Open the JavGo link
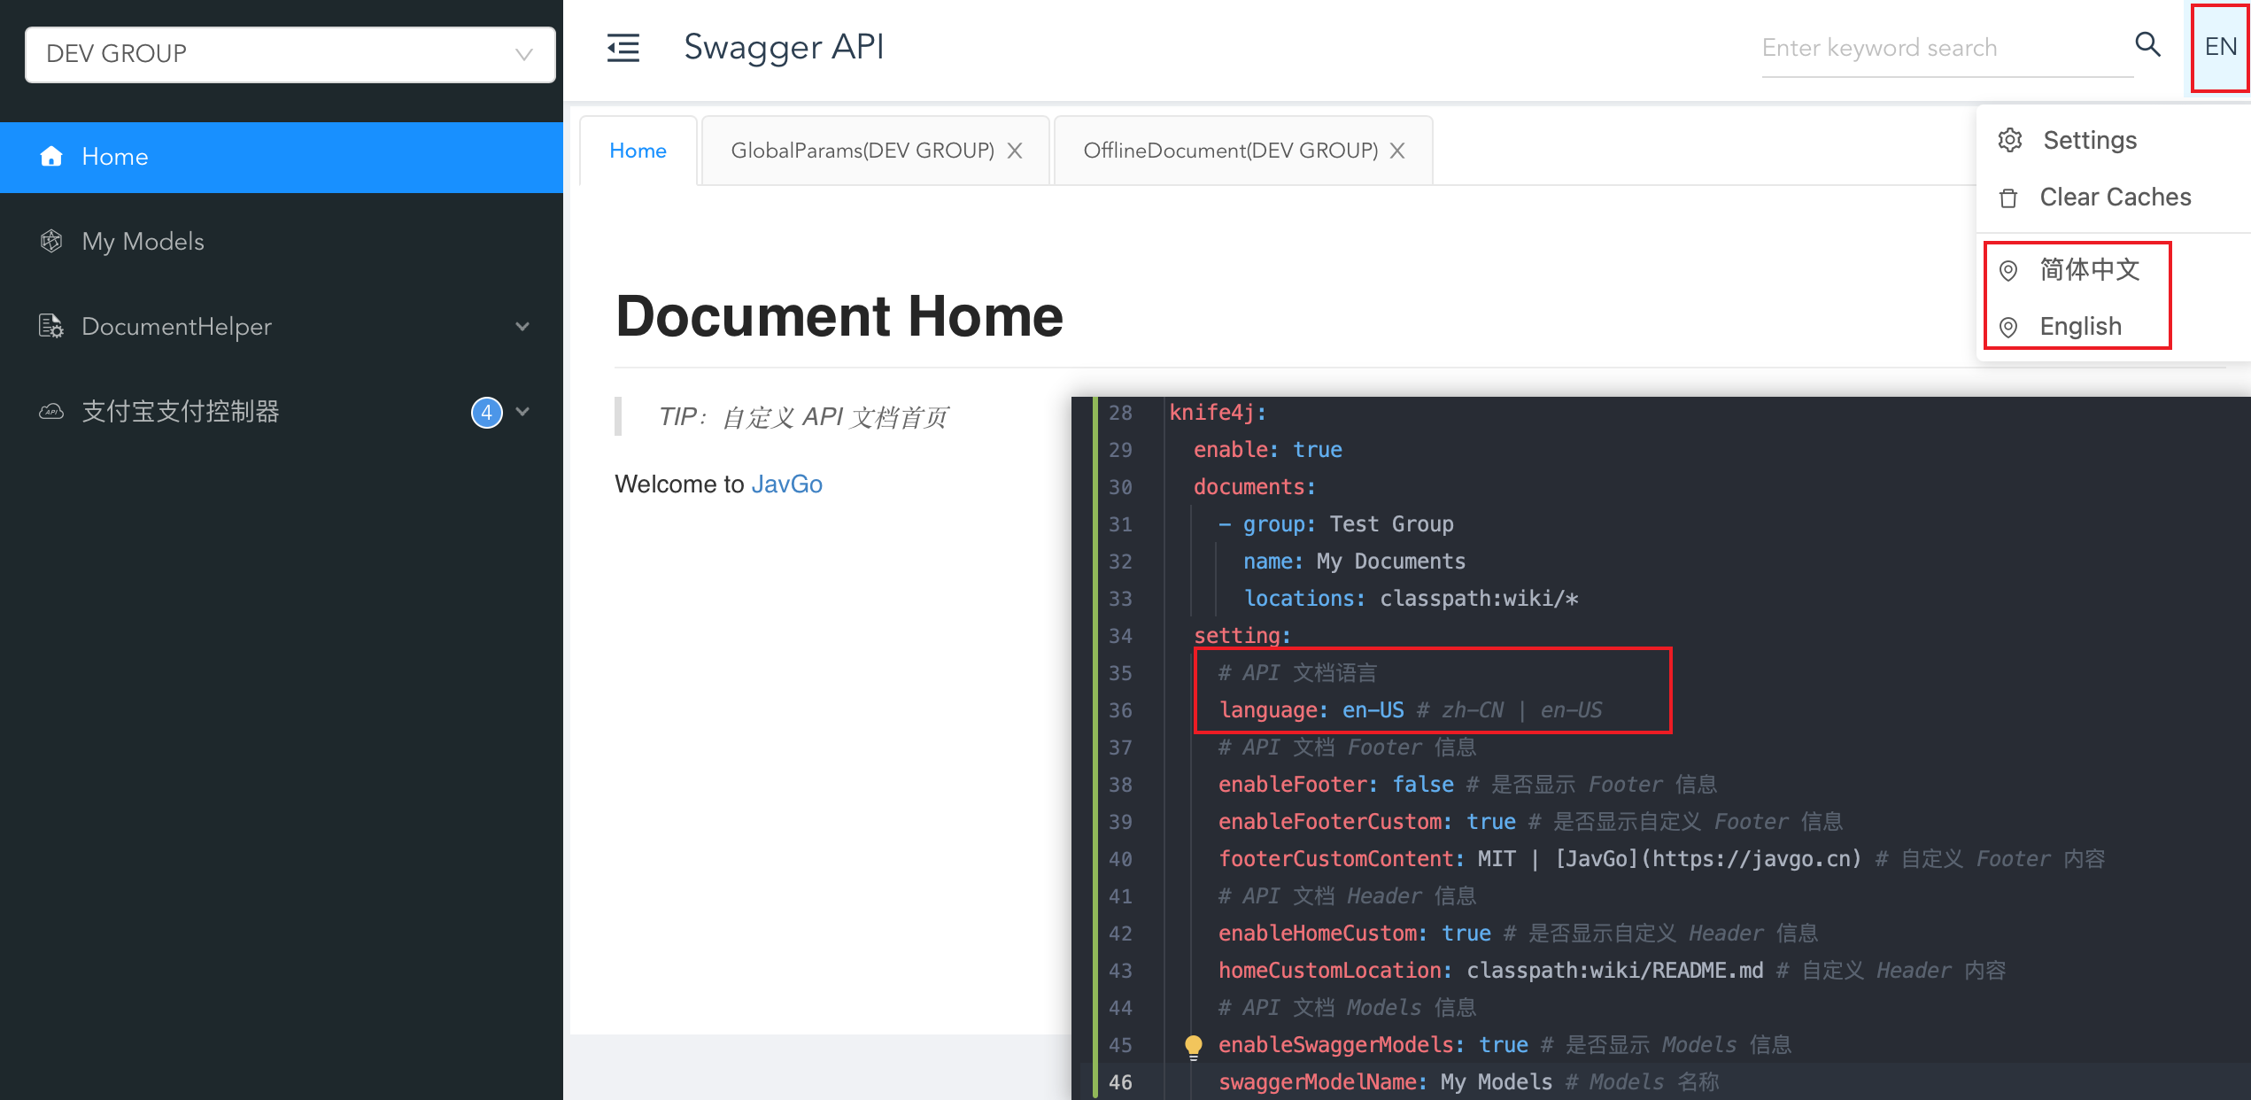Image resolution: width=2251 pixels, height=1100 pixels. tap(787, 484)
